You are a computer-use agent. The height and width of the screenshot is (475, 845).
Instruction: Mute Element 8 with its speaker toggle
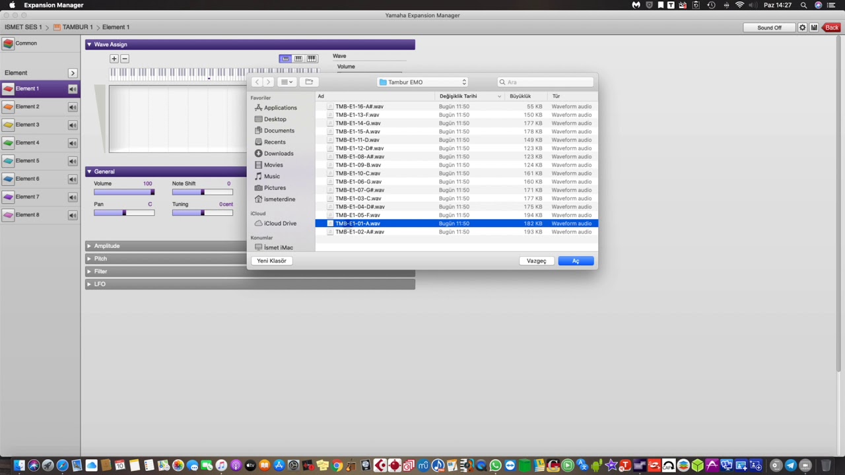tap(73, 215)
